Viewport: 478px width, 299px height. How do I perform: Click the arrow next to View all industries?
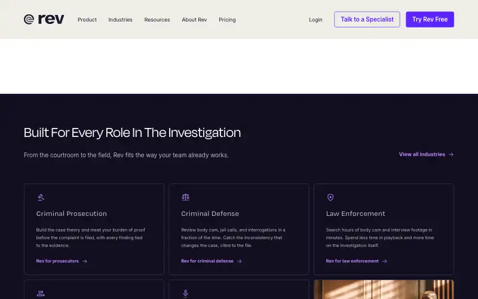(451, 154)
